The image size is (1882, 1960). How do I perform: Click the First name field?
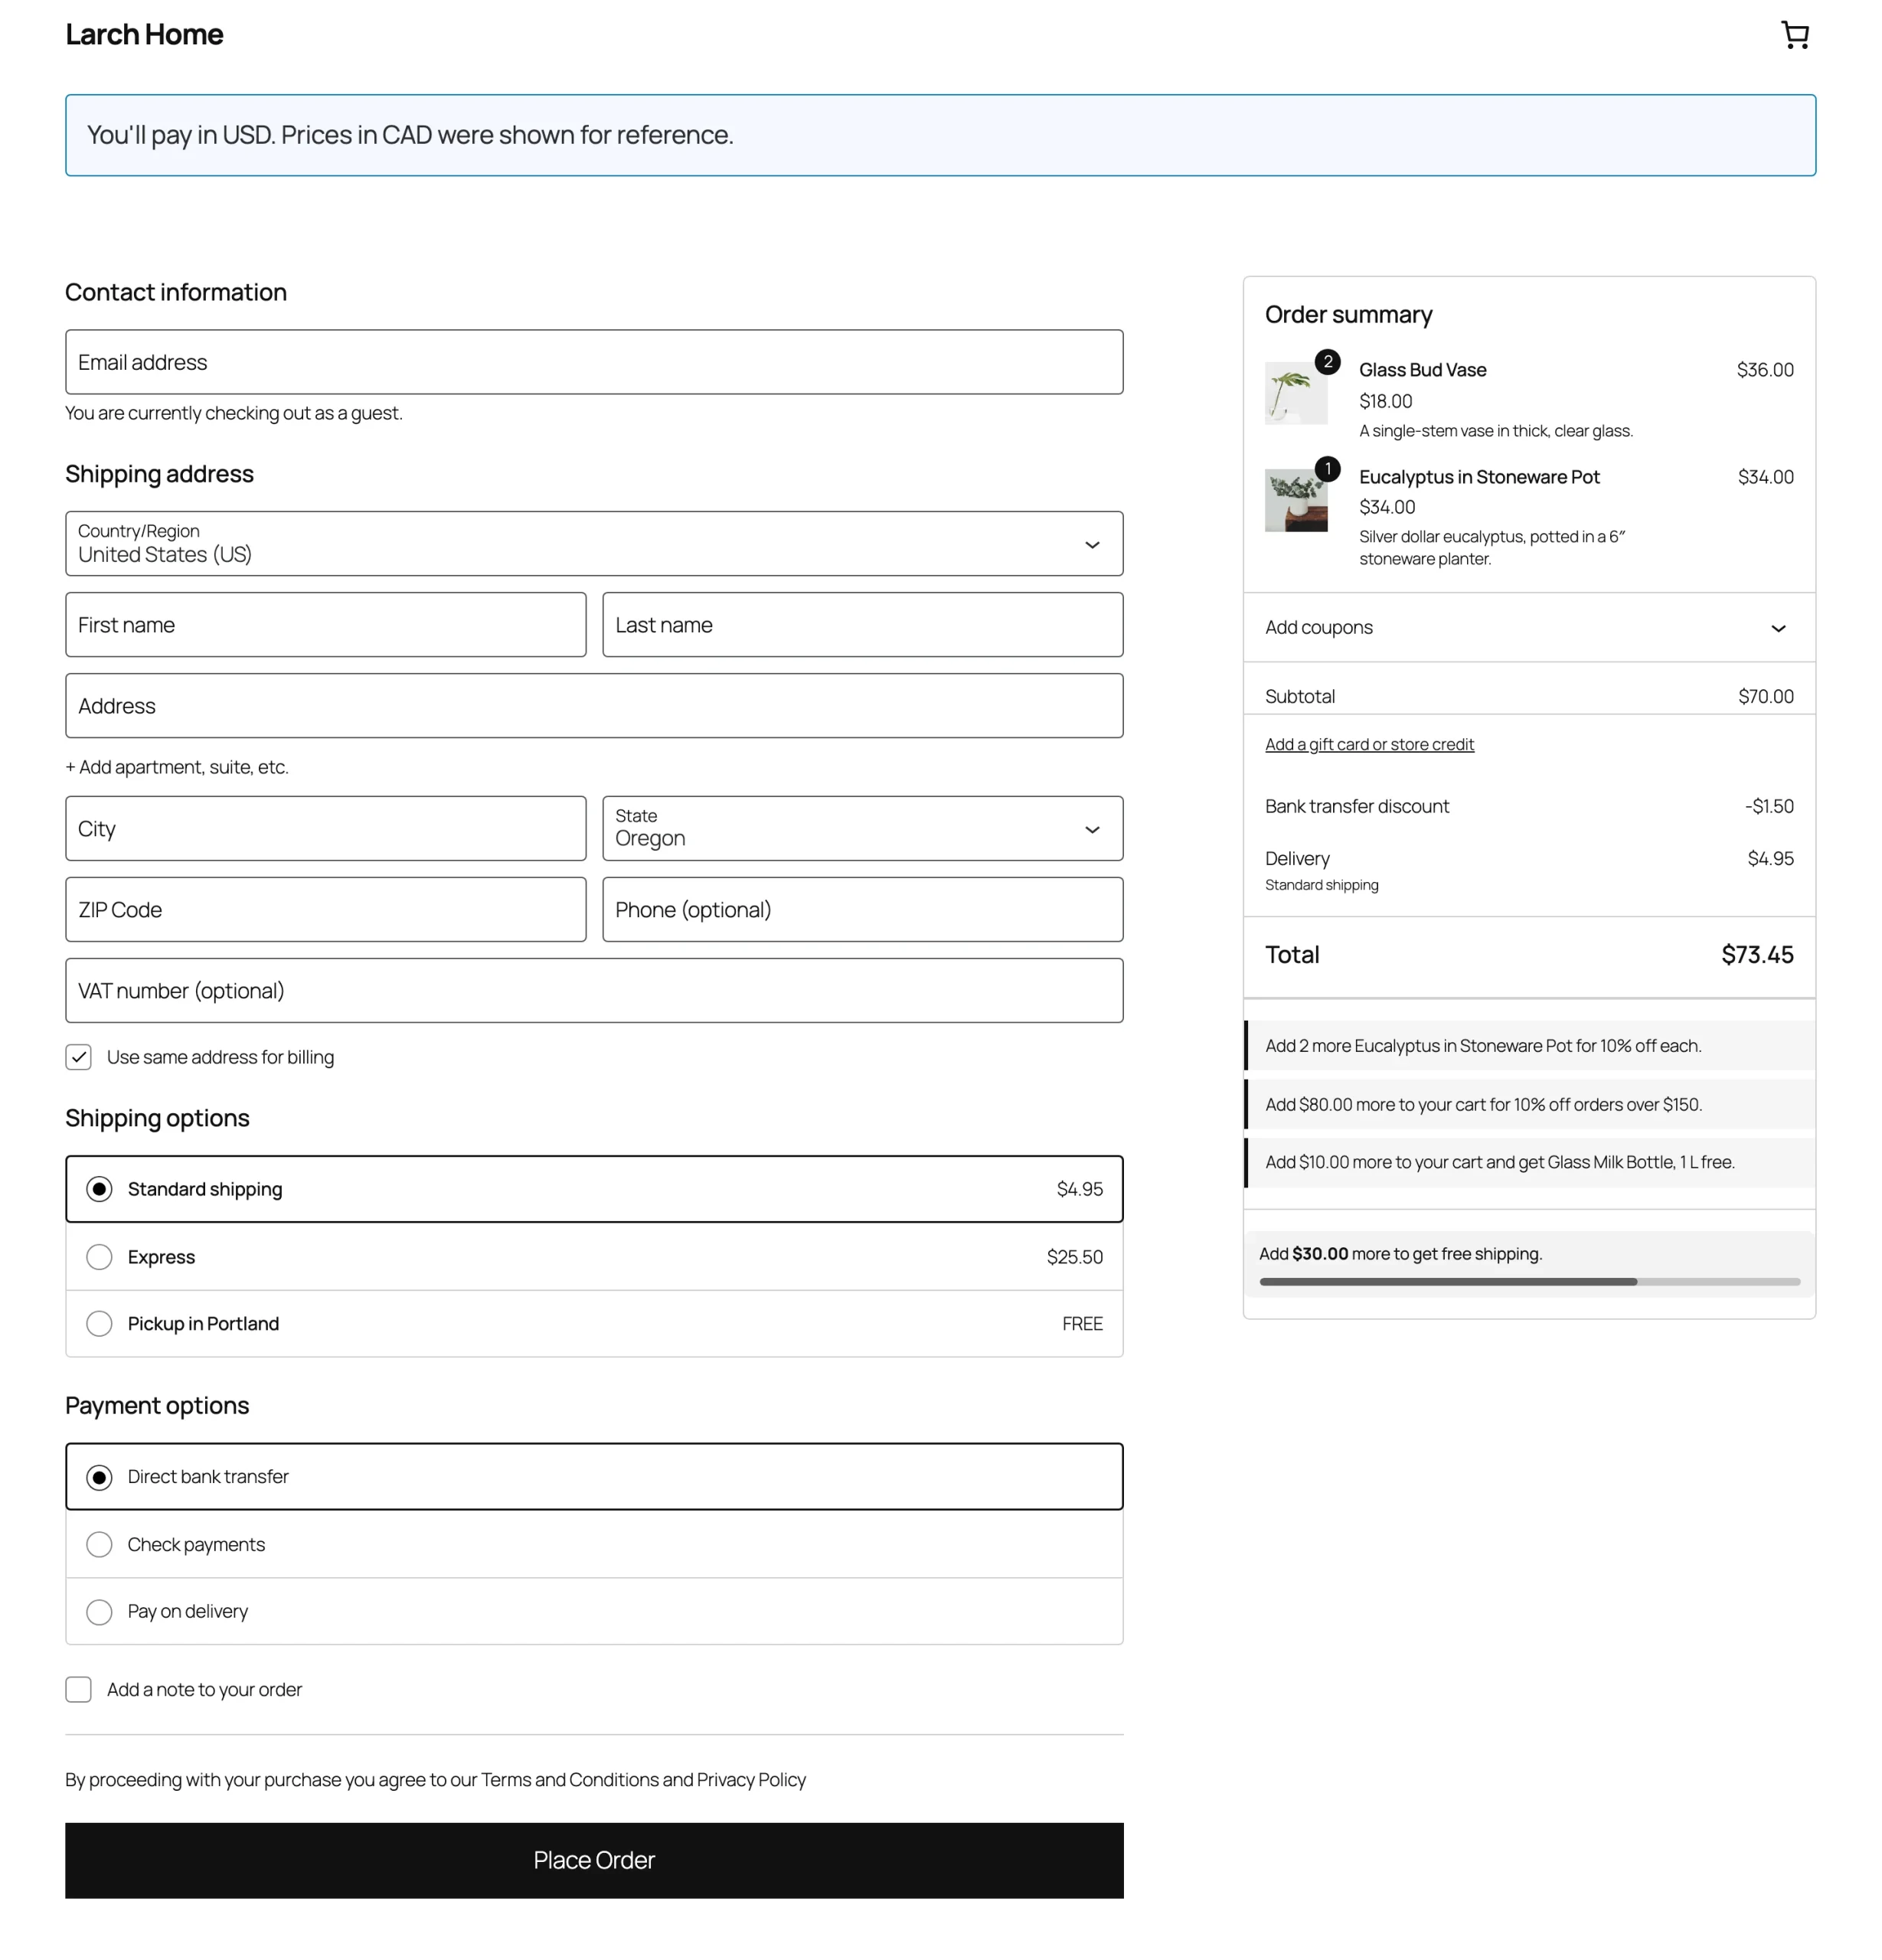[x=326, y=625]
